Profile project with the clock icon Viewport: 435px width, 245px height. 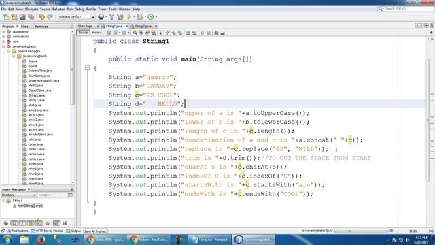(x=151, y=17)
